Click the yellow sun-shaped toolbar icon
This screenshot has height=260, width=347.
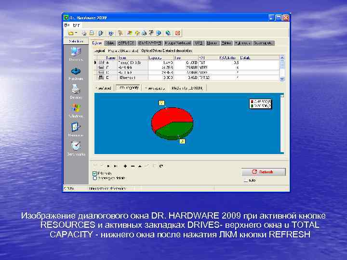tap(137, 33)
